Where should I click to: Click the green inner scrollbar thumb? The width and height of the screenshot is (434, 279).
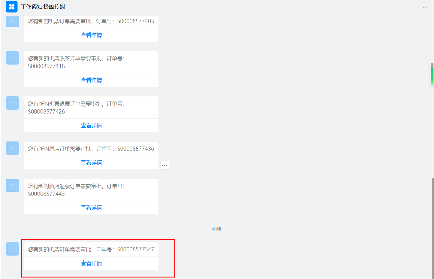coord(432,76)
